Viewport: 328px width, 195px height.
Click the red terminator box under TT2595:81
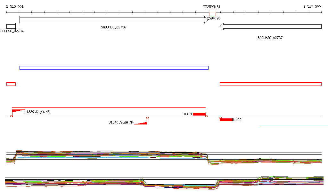tap(212, 14)
